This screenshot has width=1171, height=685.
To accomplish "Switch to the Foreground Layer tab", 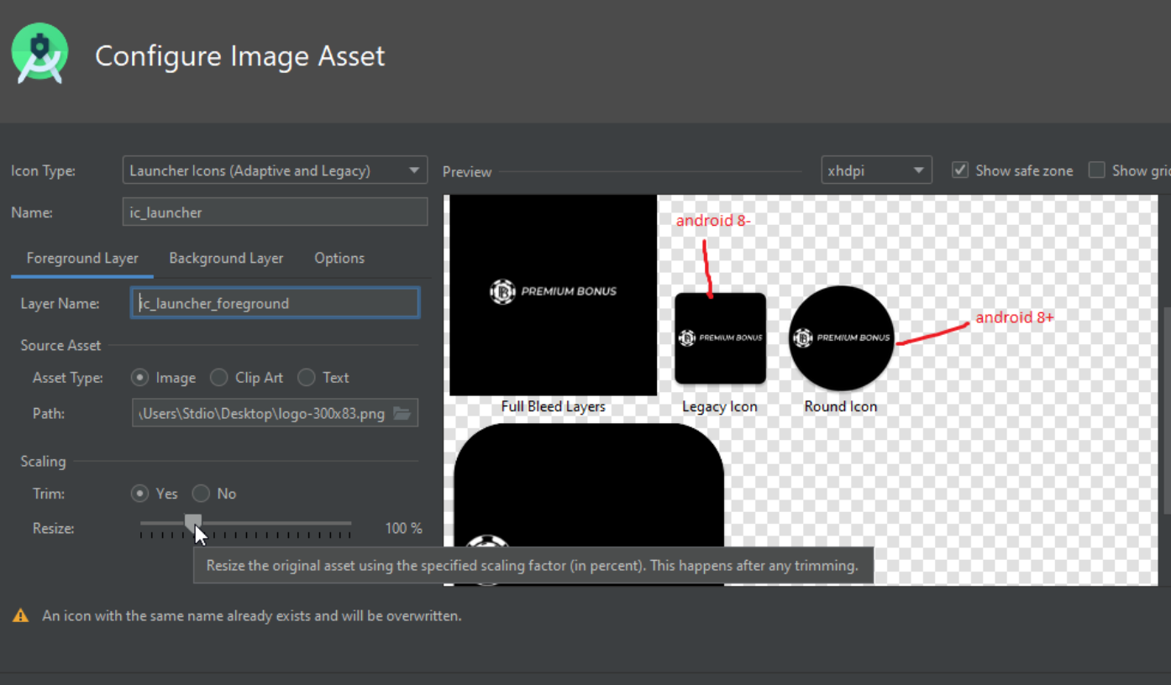I will (x=82, y=259).
